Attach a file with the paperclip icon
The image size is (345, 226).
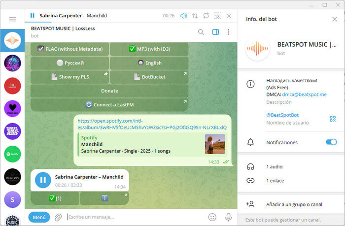[x=58, y=217]
